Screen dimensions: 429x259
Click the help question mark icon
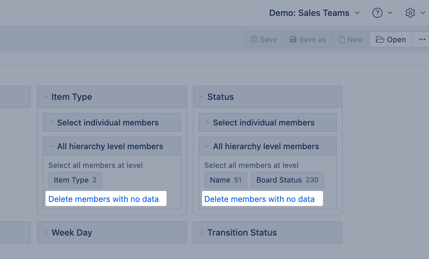click(x=377, y=13)
